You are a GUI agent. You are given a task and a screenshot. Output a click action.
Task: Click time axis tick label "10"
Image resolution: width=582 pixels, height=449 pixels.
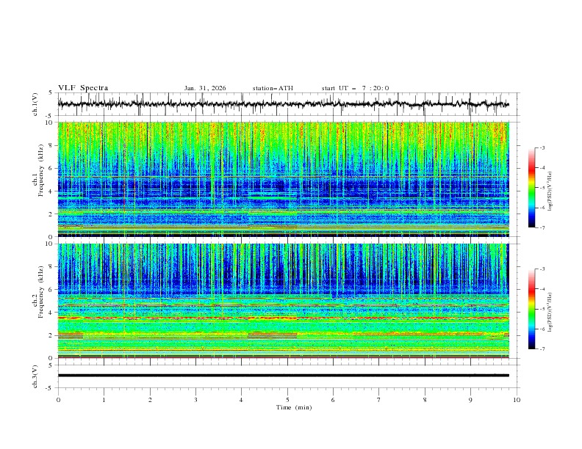pos(517,400)
